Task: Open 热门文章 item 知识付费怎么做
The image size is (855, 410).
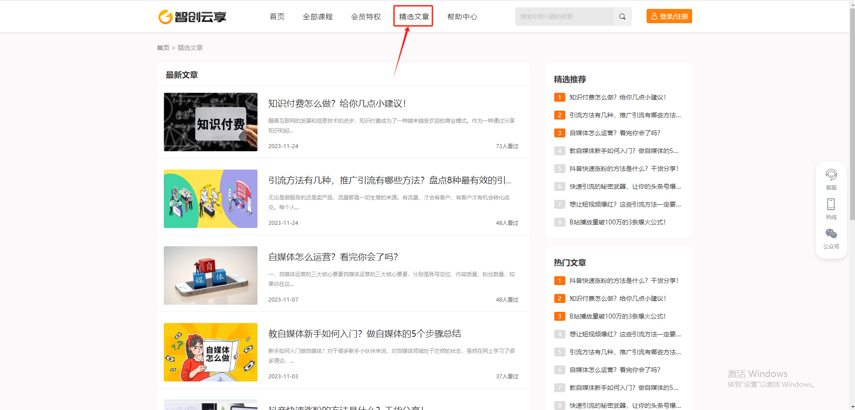Action: pos(618,298)
